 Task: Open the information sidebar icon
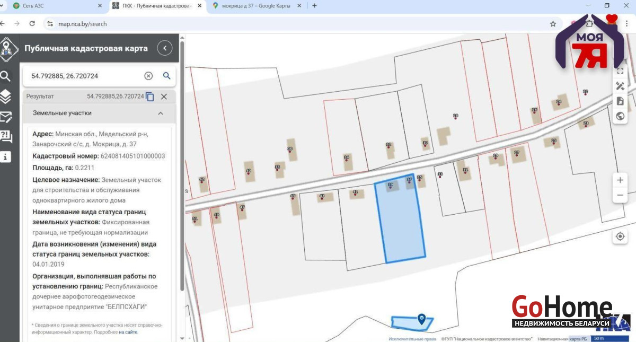[x=6, y=157]
